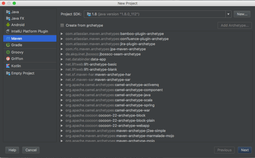Expand the jira-plugin-archetype node
The width and height of the screenshot is (255, 158).
pyautogui.click(x=62, y=44)
